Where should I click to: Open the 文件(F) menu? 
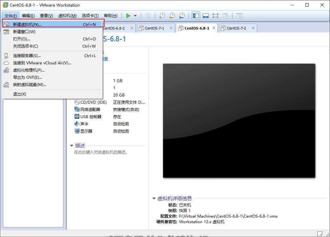click(x=10, y=16)
